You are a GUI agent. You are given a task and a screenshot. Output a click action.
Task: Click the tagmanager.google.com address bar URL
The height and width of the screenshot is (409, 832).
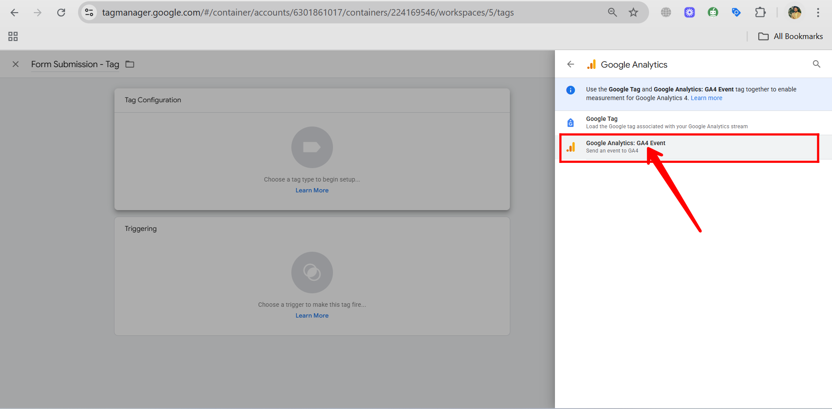click(x=308, y=13)
